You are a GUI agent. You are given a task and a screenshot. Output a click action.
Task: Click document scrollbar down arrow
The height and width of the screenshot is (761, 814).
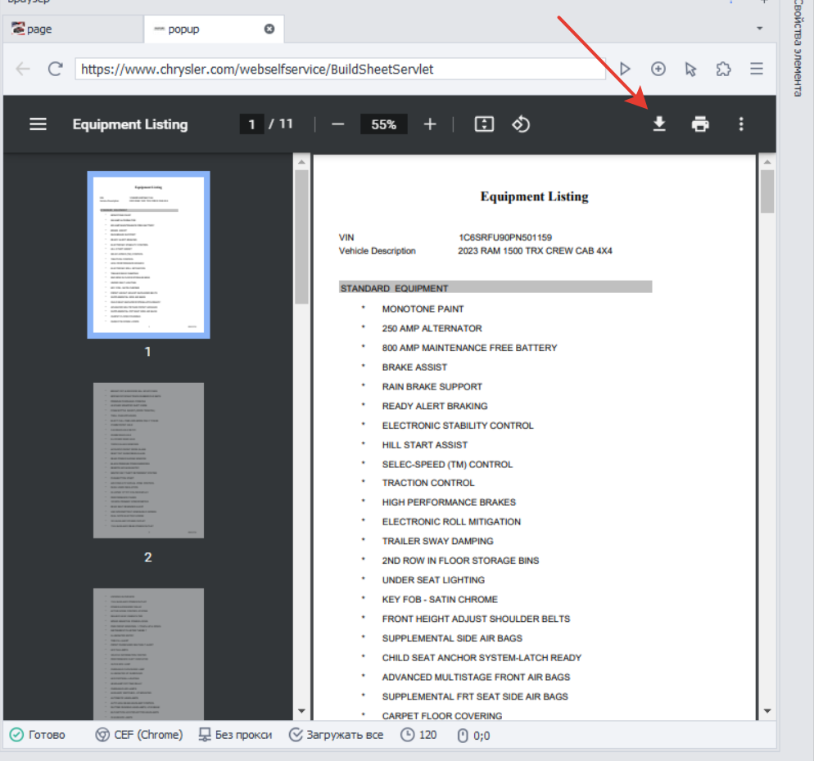[x=767, y=711]
